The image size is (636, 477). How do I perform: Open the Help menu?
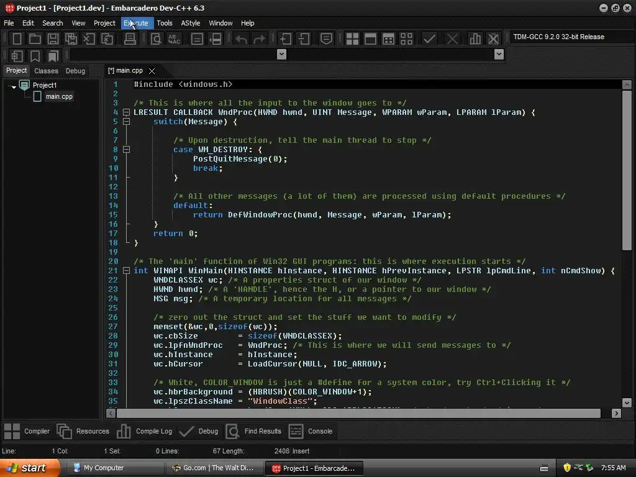tap(247, 23)
